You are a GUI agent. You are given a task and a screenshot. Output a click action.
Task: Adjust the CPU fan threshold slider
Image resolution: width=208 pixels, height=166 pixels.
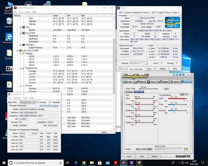coord(139,97)
